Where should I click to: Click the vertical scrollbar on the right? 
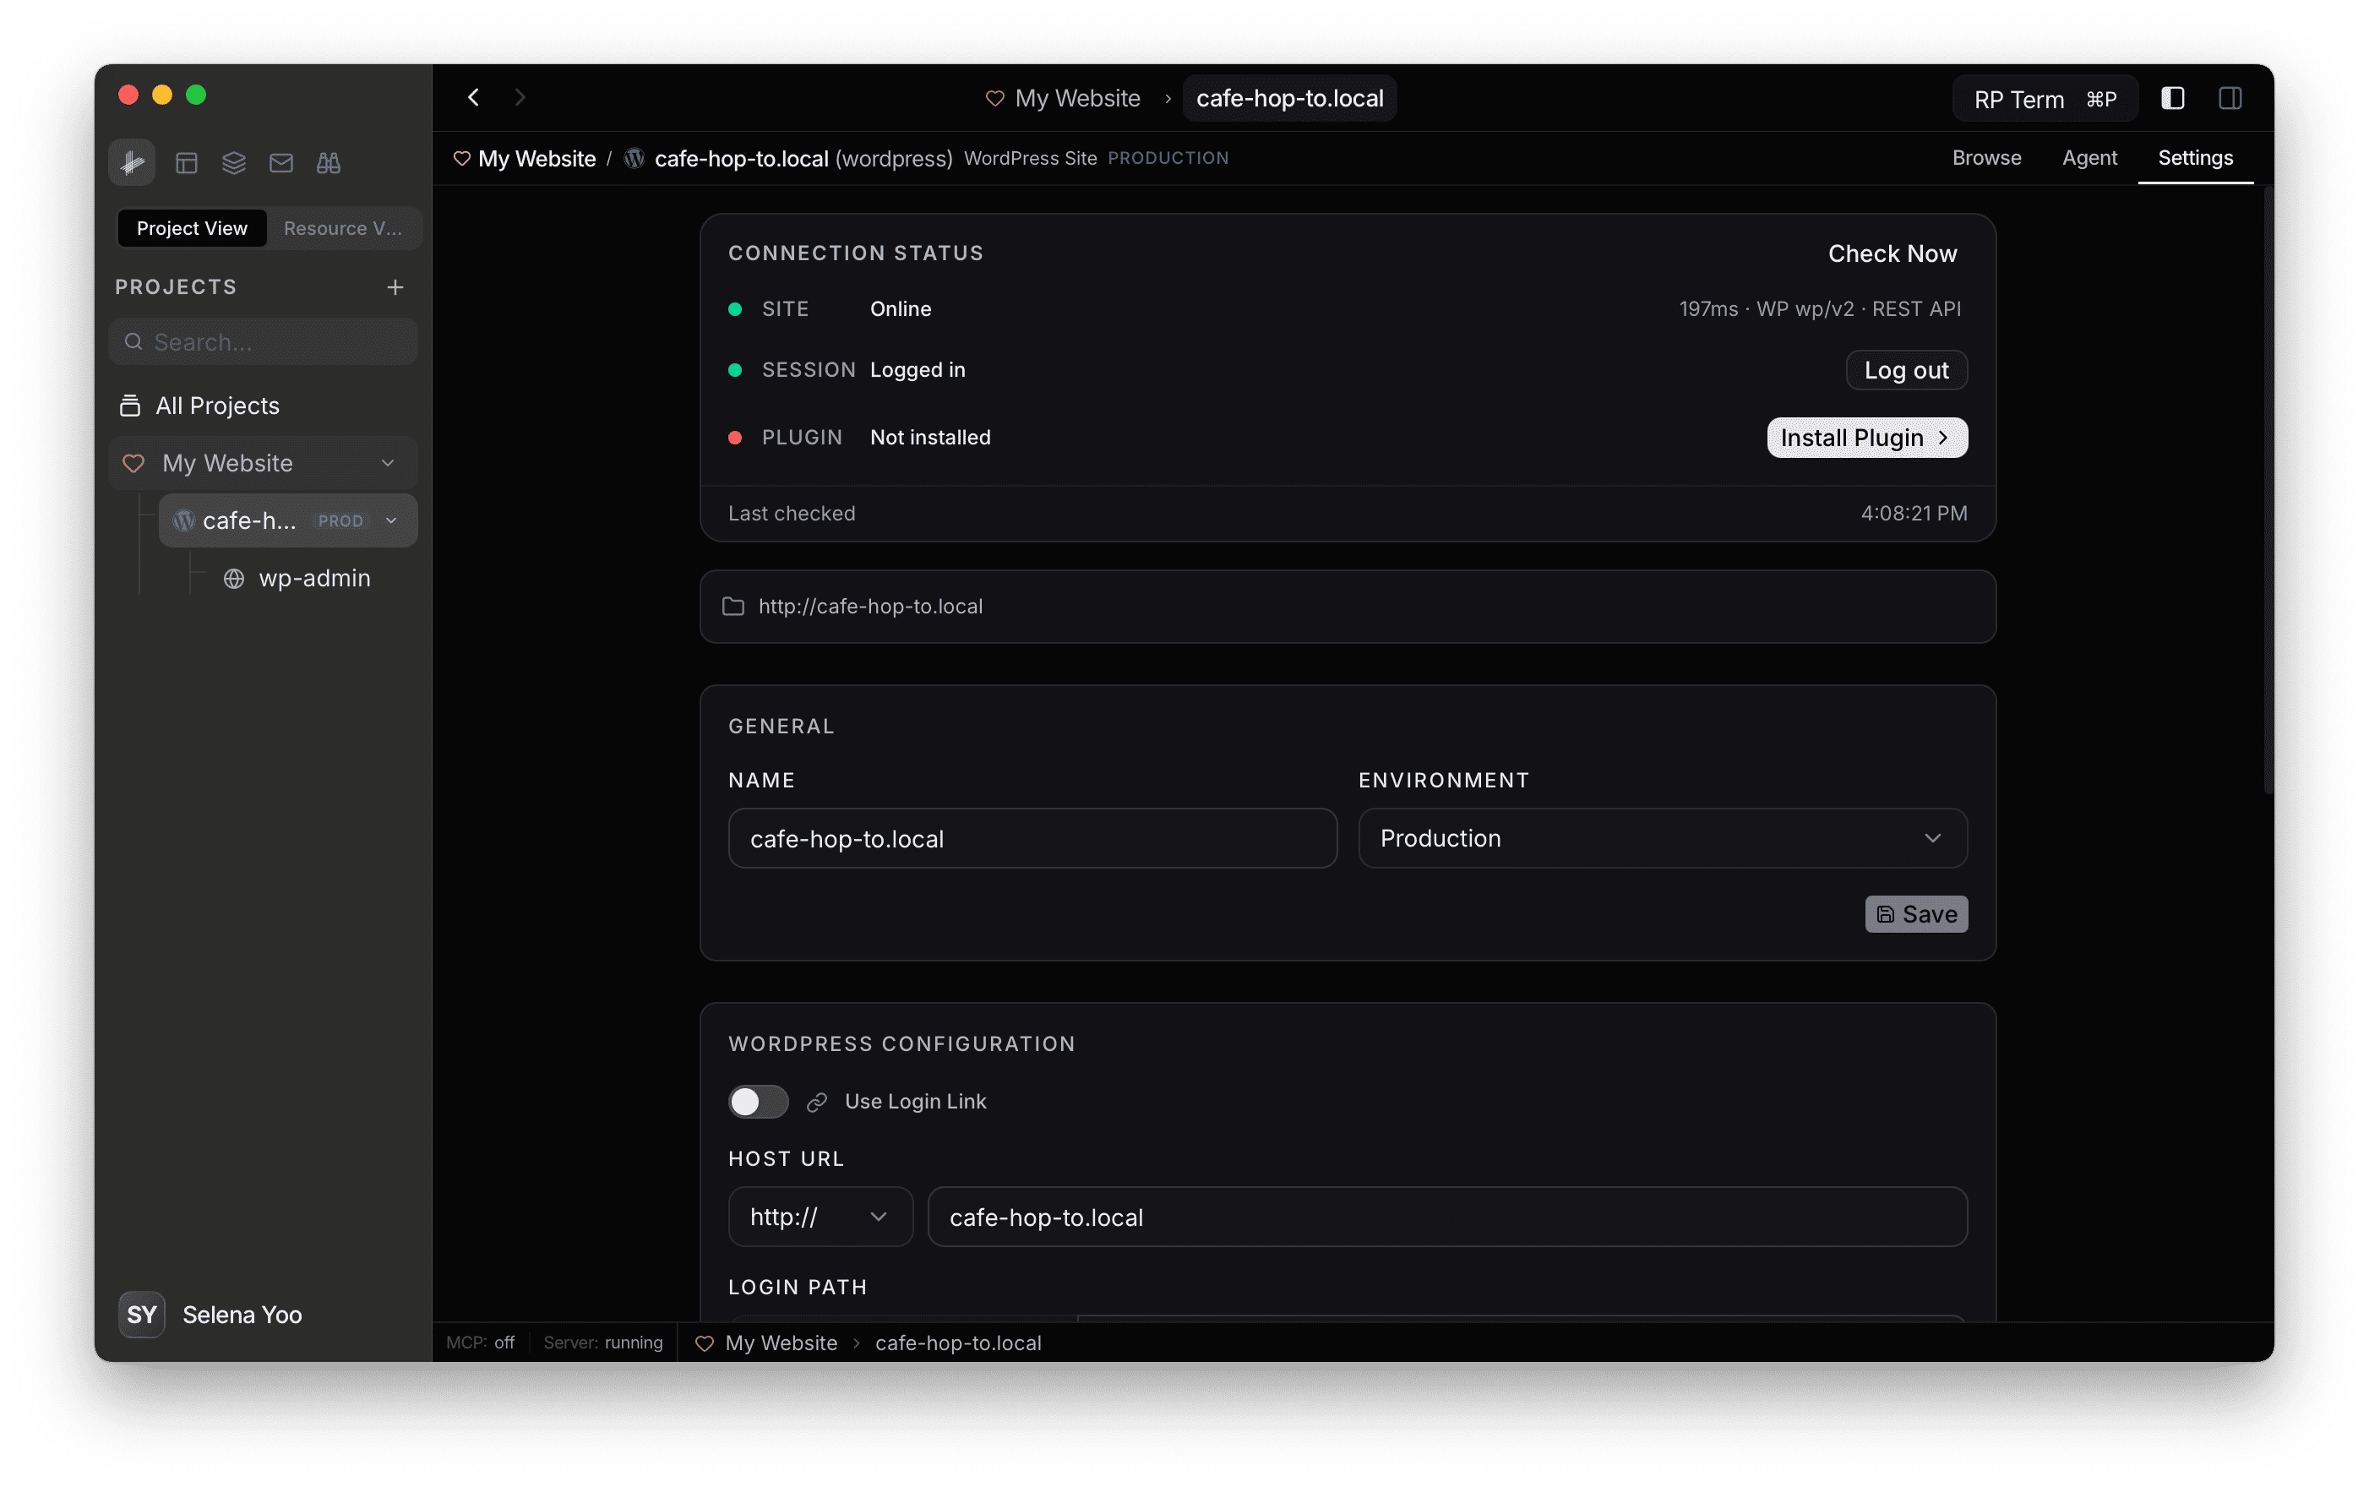click(x=2268, y=492)
